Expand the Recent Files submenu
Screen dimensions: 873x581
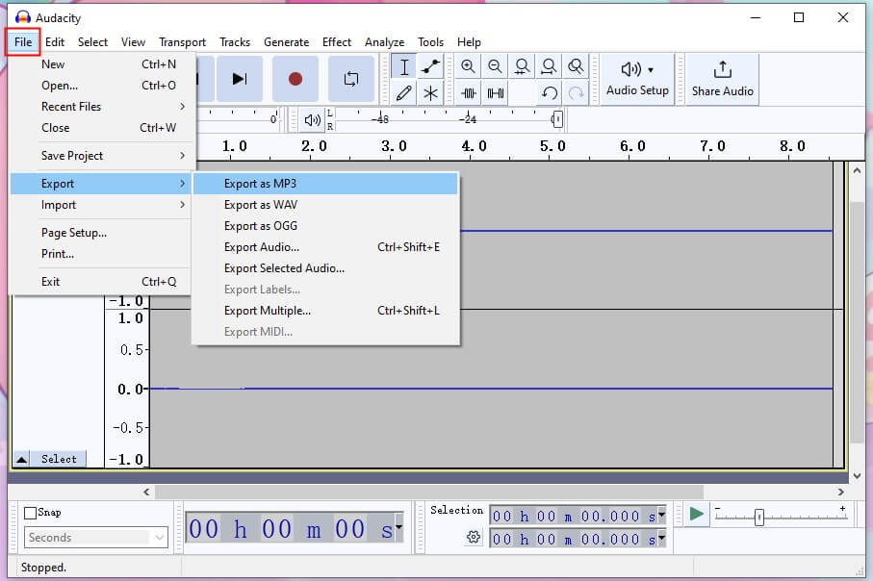[103, 107]
